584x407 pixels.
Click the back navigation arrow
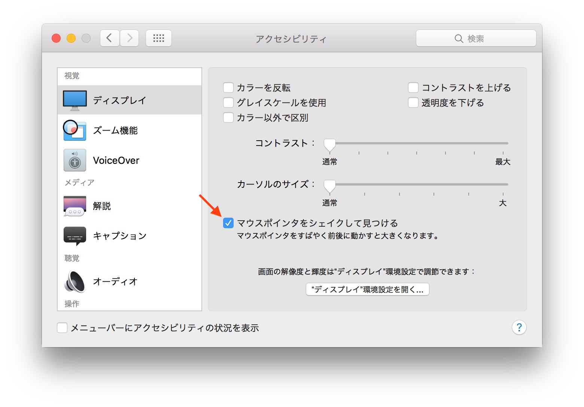click(109, 38)
